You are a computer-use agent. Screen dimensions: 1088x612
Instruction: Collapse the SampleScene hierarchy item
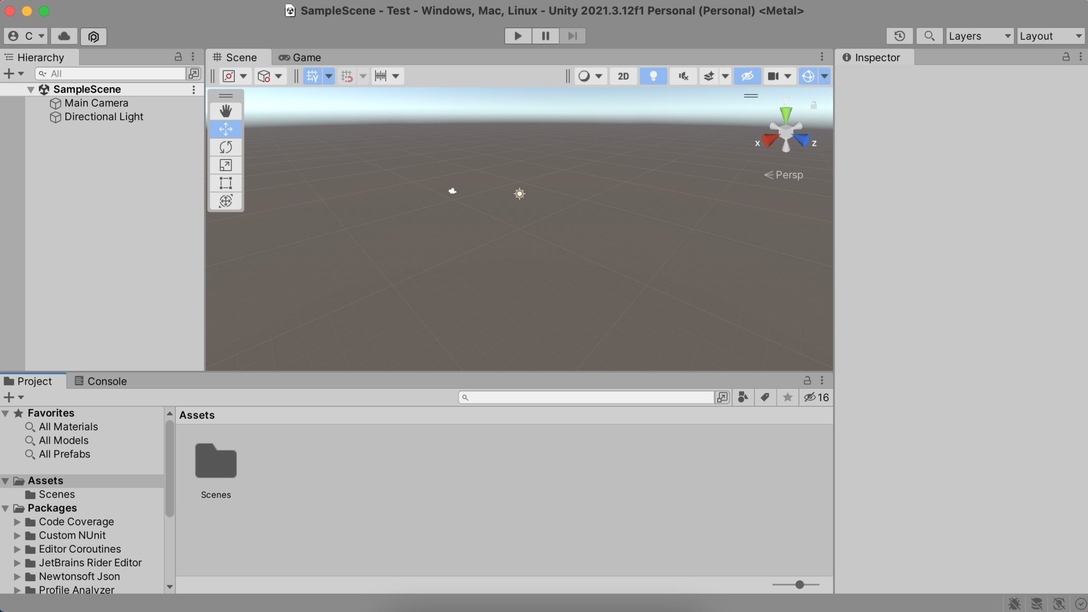tap(31, 89)
